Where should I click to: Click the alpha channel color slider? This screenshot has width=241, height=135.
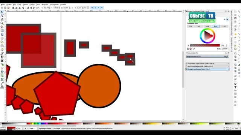click(205, 45)
